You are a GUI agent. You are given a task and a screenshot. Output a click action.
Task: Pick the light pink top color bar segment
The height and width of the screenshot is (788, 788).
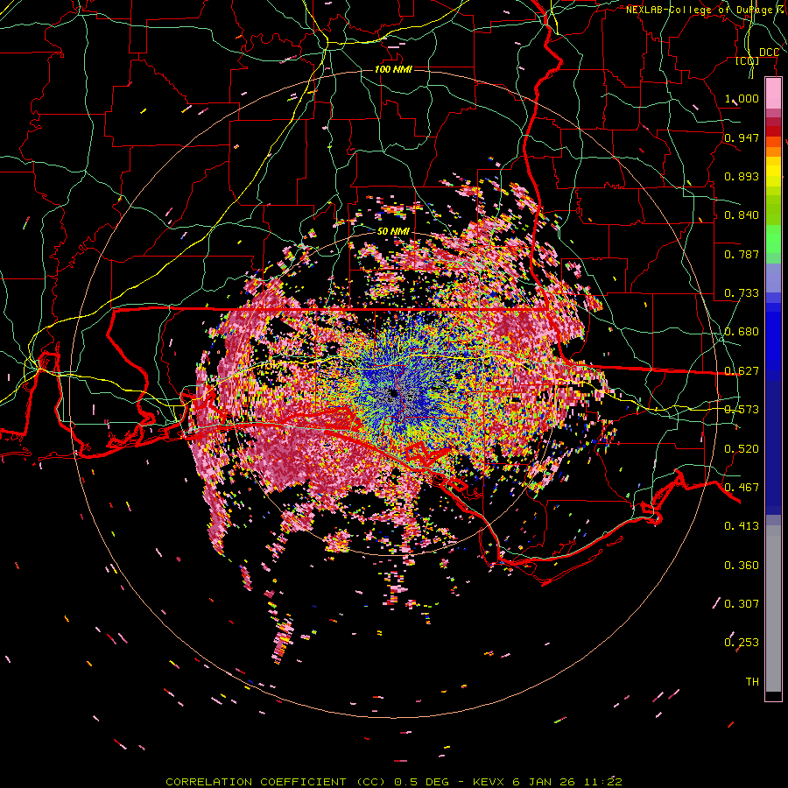[x=773, y=94]
